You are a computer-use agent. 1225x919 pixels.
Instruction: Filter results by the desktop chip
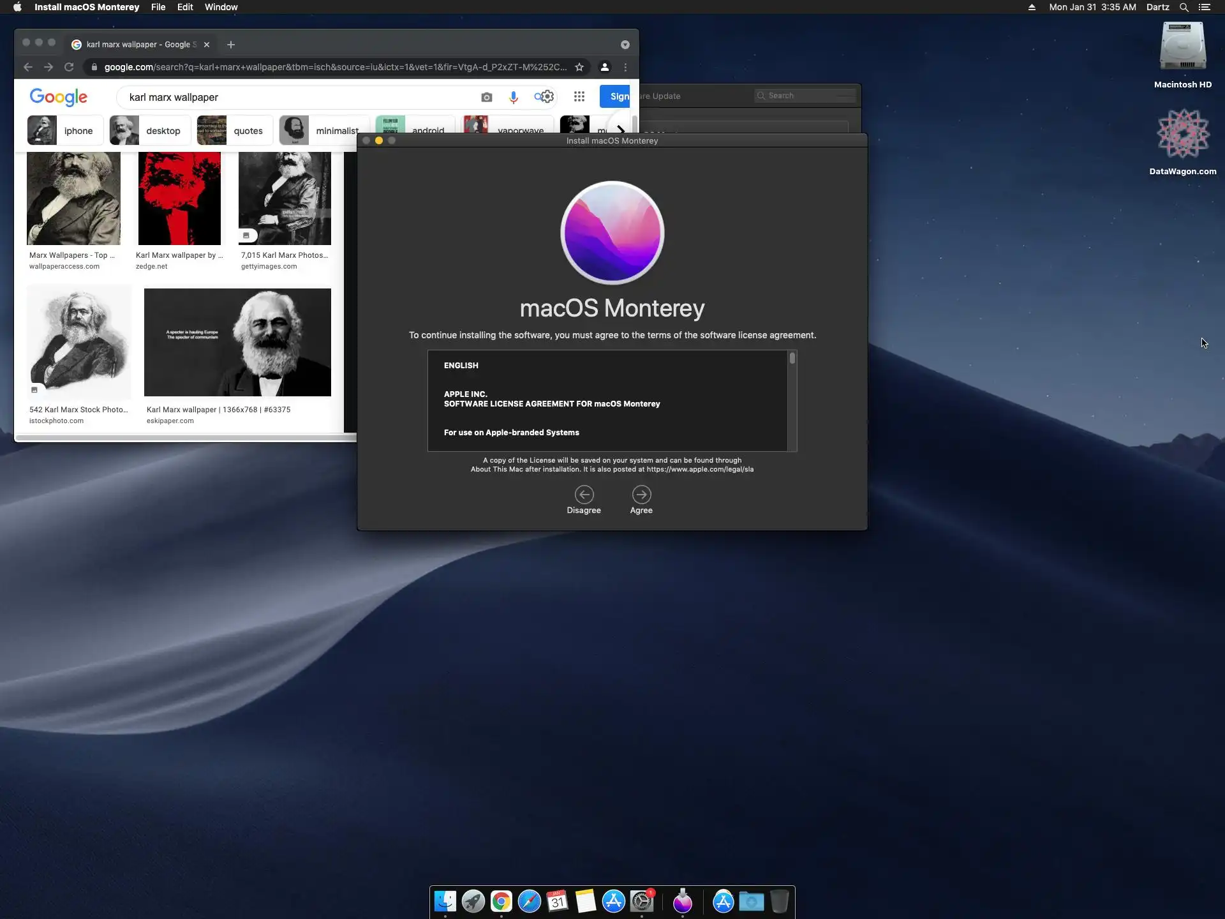(149, 131)
